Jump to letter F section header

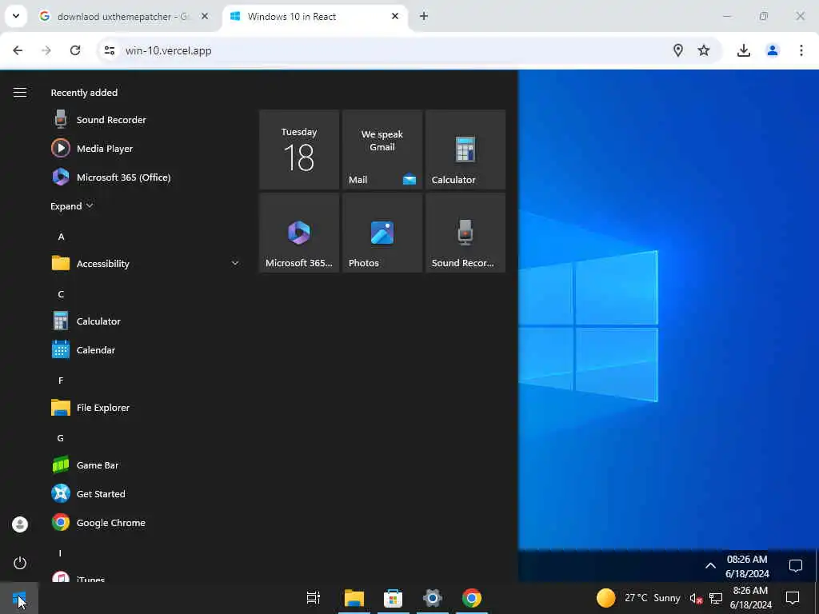[61, 380]
